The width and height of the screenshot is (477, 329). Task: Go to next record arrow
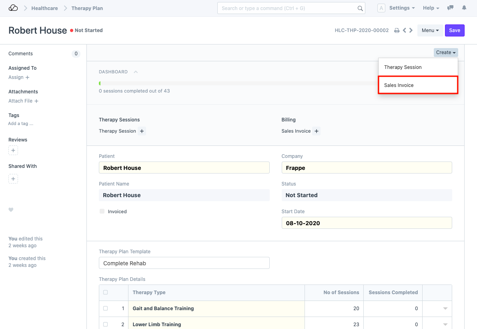tap(411, 30)
